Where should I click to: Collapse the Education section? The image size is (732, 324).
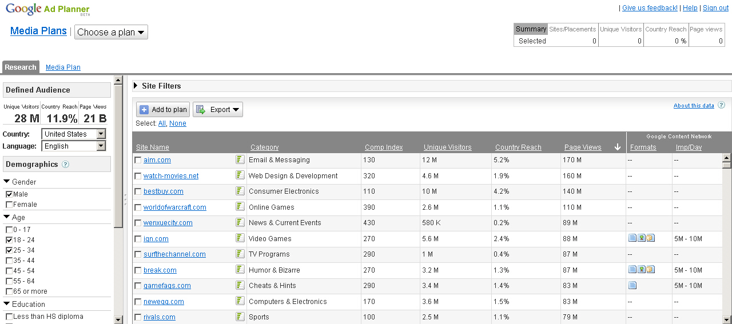pyautogui.click(x=7, y=304)
